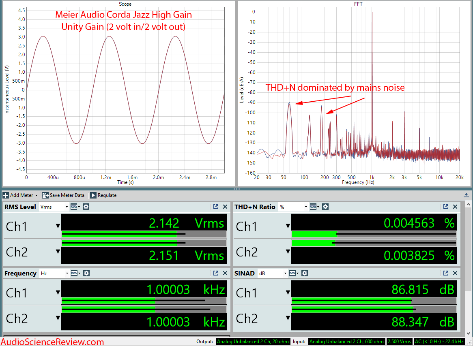The image size is (473, 346).
Task: Click the Level (dBrA) axis label on FFT
Action: 242,90
